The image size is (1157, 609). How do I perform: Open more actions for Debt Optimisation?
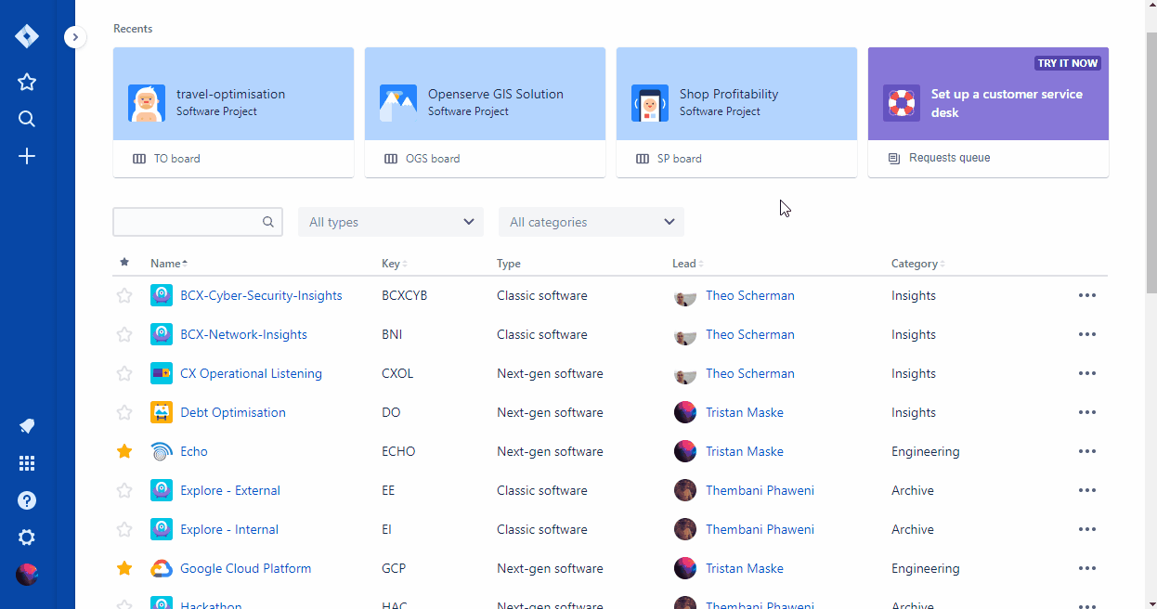[x=1086, y=413]
